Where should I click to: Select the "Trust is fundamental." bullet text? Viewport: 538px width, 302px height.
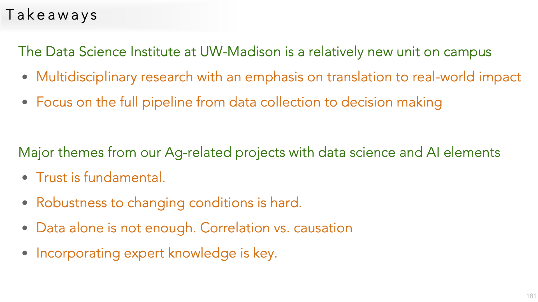click(x=101, y=178)
